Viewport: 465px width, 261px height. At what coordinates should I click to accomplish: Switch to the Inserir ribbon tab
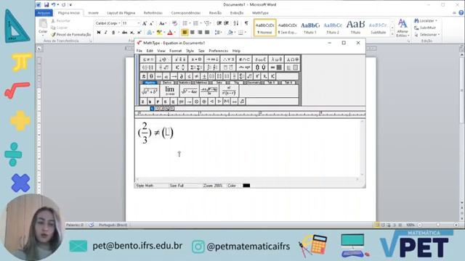coord(94,13)
